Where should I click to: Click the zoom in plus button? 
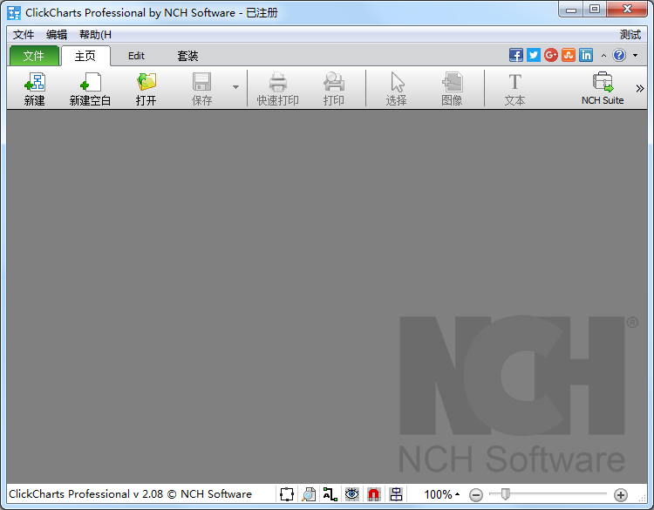tap(621, 495)
